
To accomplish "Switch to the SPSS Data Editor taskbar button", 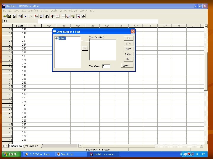I will pos(103,154).
